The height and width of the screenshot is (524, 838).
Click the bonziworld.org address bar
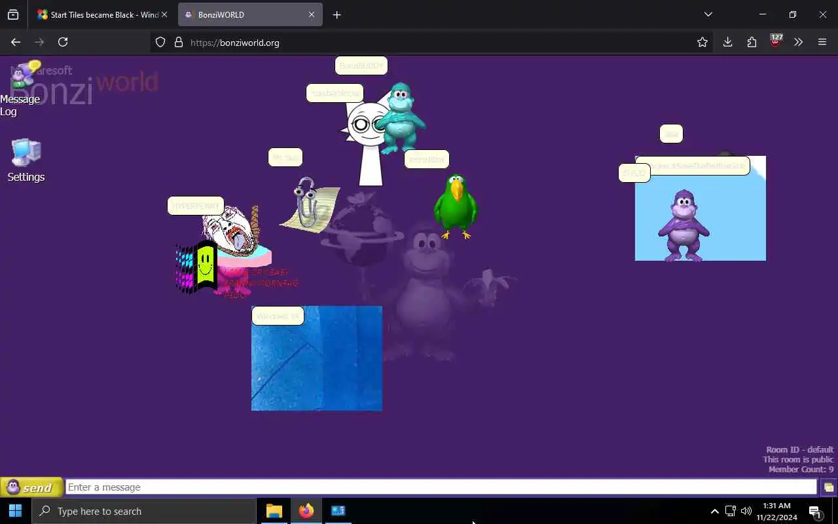[x=432, y=43]
